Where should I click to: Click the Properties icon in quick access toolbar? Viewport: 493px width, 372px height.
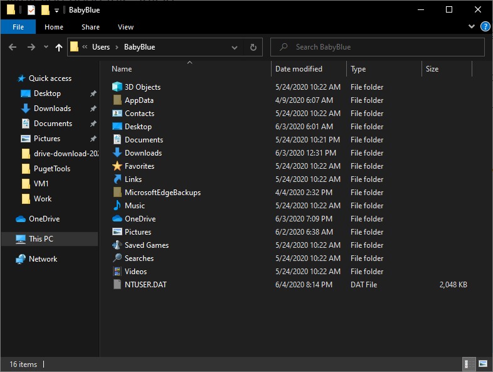[x=31, y=10]
